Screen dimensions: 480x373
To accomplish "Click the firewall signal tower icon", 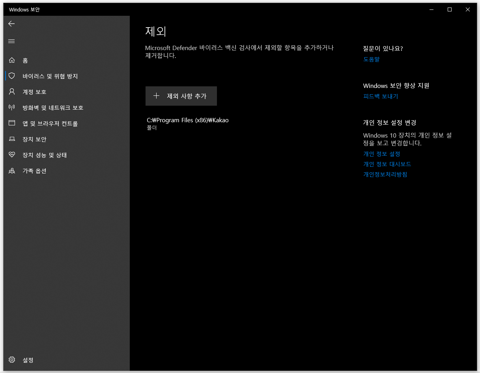I will point(12,107).
